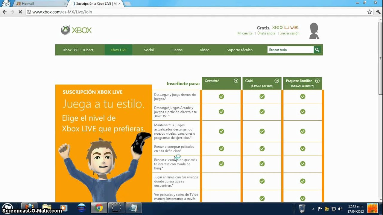The height and width of the screenshot is (215, 383).
Task: Click the Buscar todo search field
Action: click(x=290, y=50)
